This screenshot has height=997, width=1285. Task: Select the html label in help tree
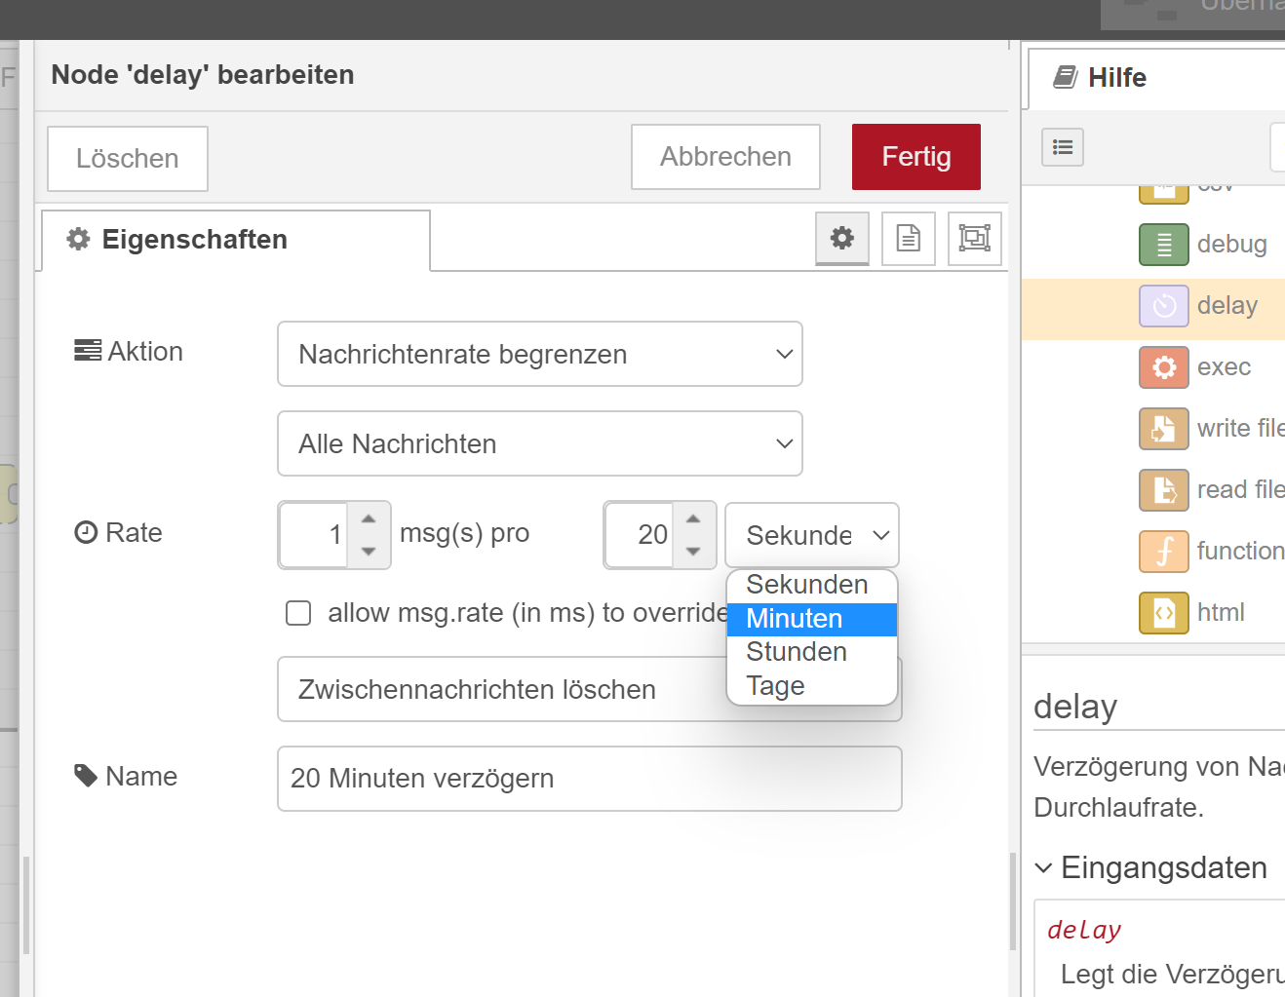coord(1221,613)
